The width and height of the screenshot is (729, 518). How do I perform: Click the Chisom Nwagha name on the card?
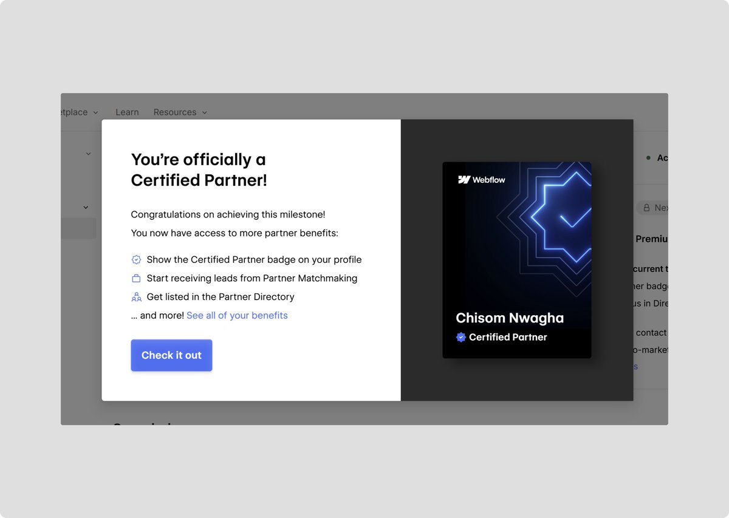pos(510,318)
